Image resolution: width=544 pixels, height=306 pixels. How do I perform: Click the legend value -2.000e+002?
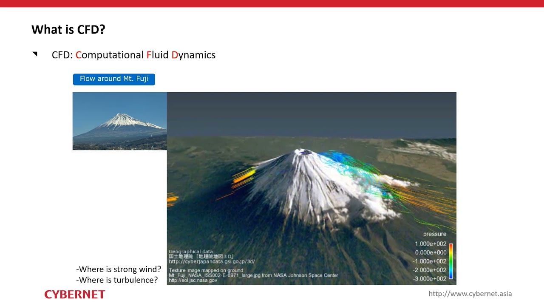point(430,270)
